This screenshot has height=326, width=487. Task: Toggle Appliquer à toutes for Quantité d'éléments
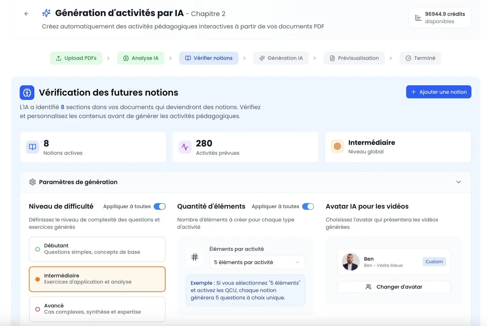(x=308, y=206)
